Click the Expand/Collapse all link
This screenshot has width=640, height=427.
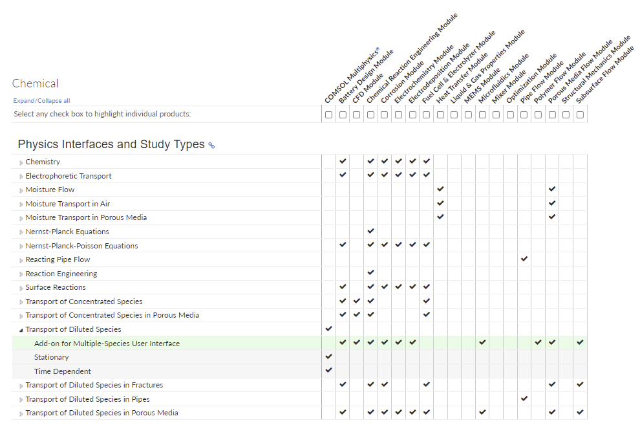[x=41, y=101]
